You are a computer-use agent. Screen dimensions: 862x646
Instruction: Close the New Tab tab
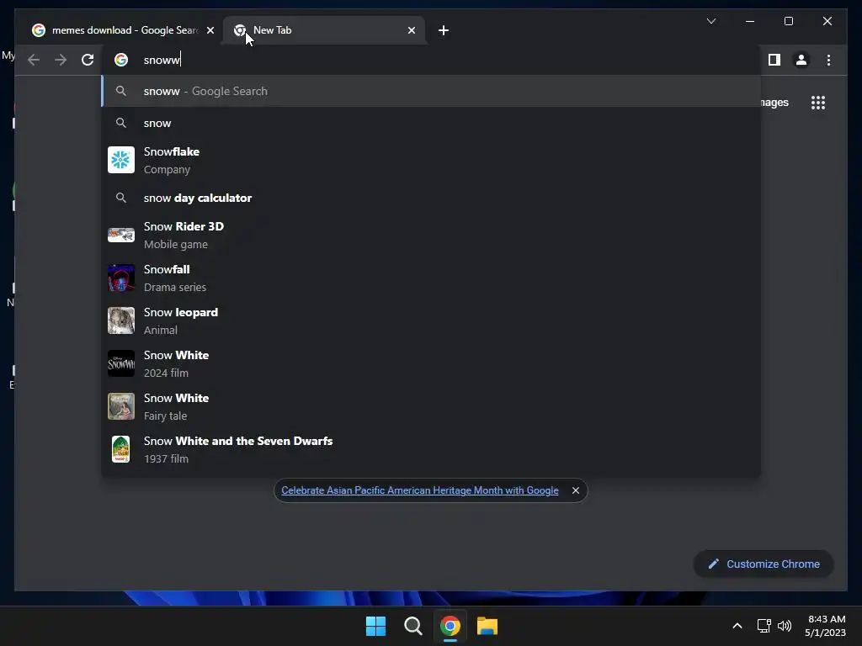tap(411, 30)
